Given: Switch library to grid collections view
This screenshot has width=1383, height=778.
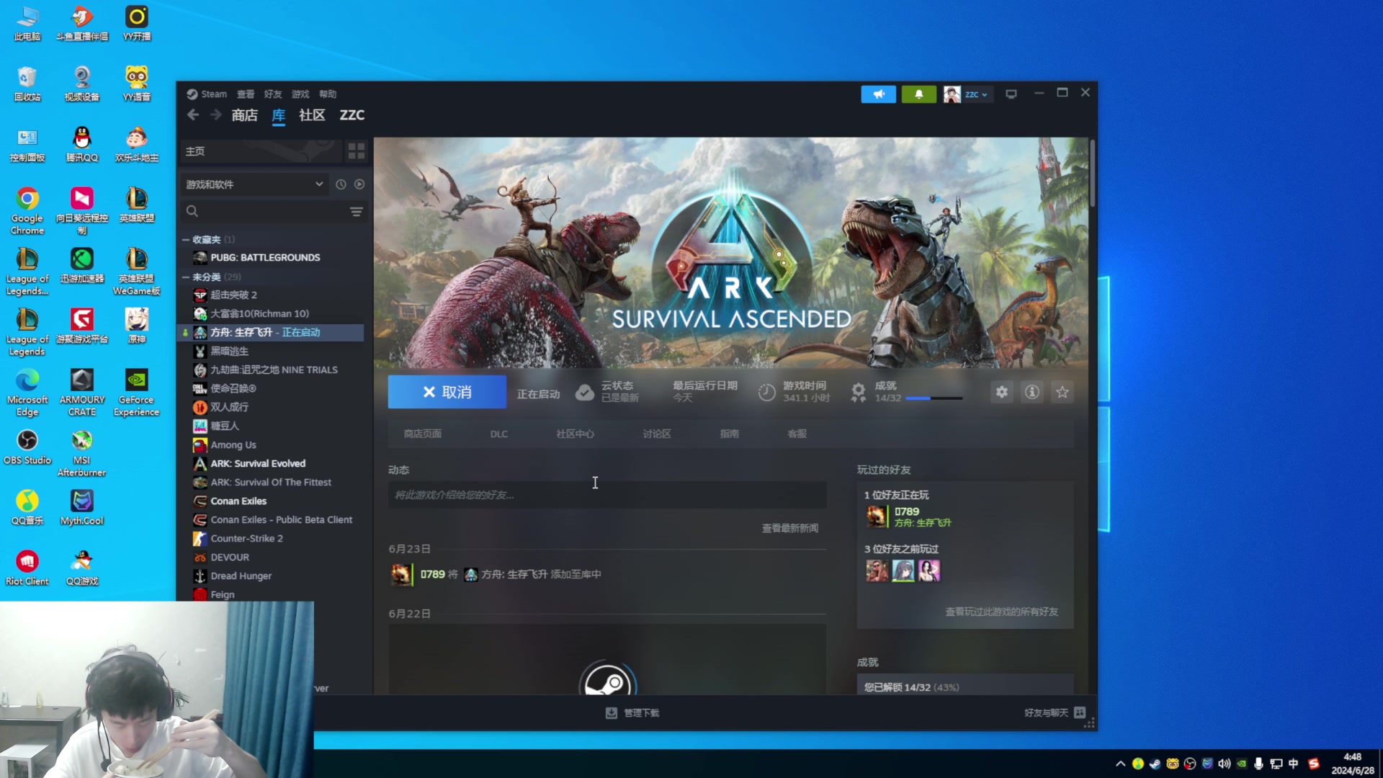Looking at the screenshot, I should click(357, 151).
